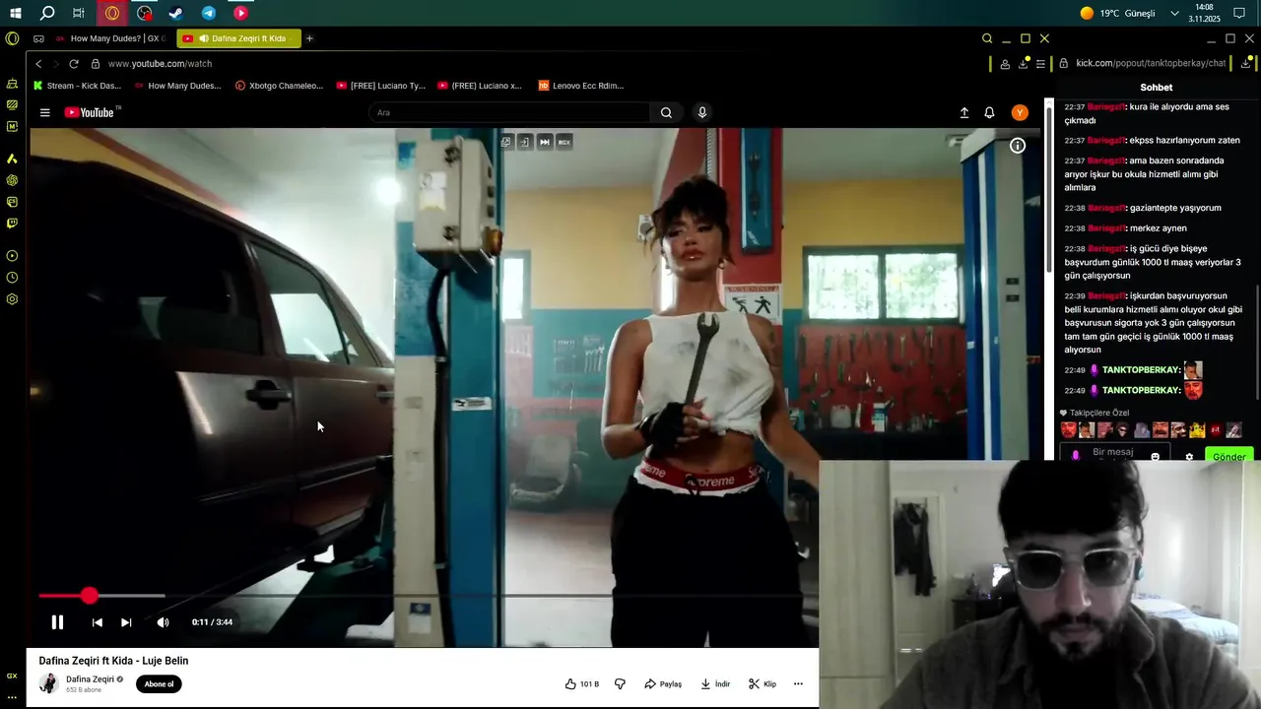
Task: Open Windows notification center icon
Action: pyautogui.click(x=1239, y=14)
